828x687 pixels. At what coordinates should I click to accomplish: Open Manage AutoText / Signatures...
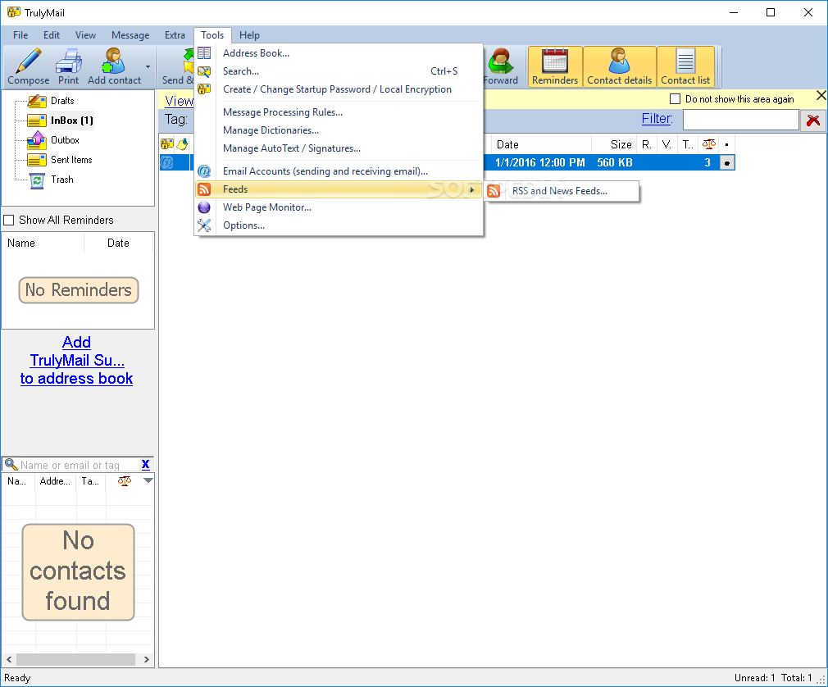[339, 148]
